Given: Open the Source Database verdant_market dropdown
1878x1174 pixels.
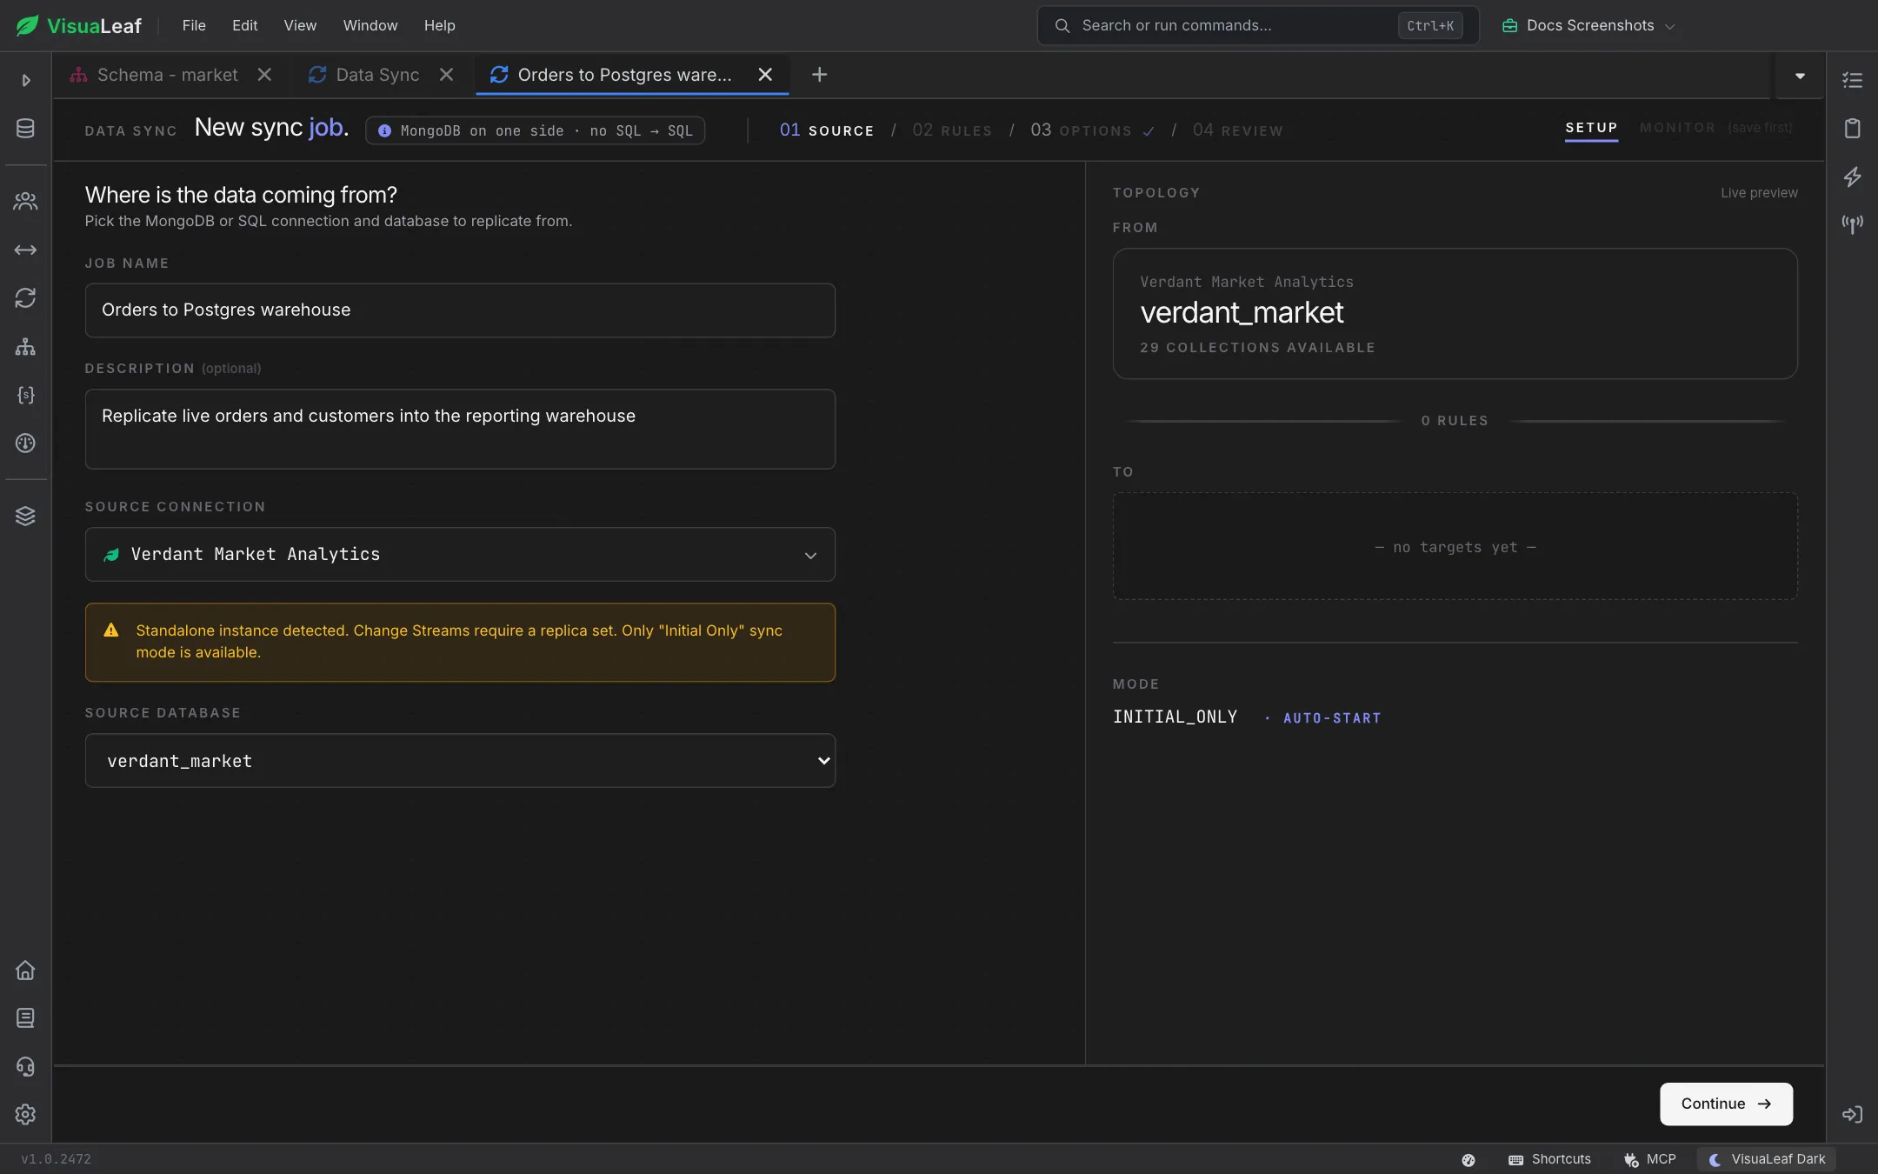Looking at the screenshot, I should point(460,761).
